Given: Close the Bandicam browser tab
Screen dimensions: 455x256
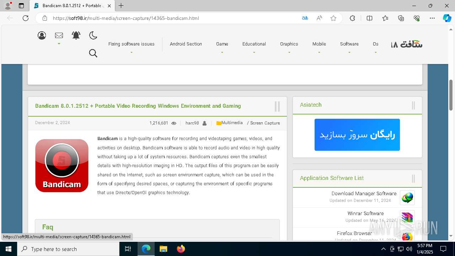Looking at the screenshot, I should pyautogui.click(x=109, y=6).
